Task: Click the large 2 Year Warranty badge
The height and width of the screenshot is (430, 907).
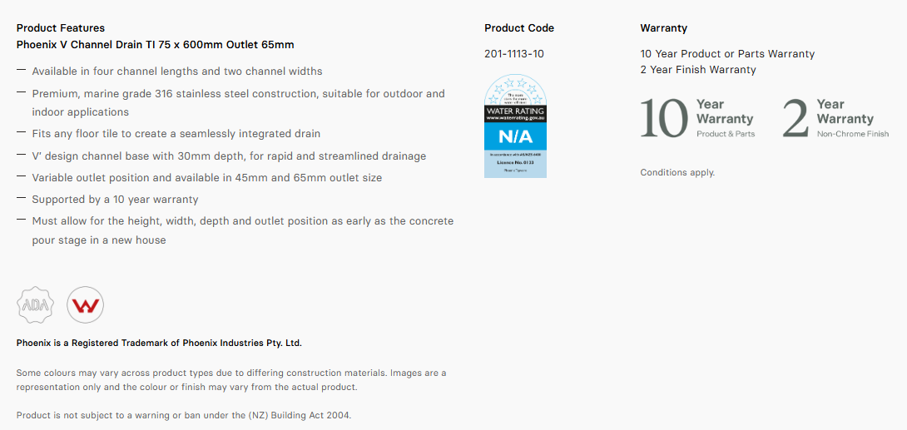Action: [x=835, y=118]
